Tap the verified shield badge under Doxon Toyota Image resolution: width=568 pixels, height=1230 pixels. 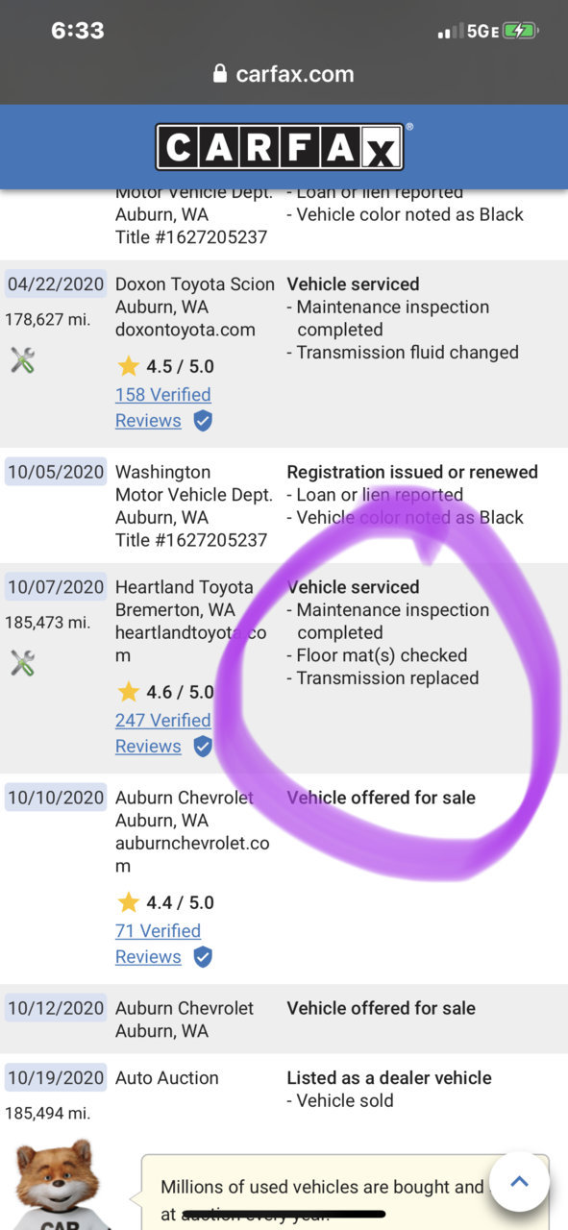(x=203, y=421)
